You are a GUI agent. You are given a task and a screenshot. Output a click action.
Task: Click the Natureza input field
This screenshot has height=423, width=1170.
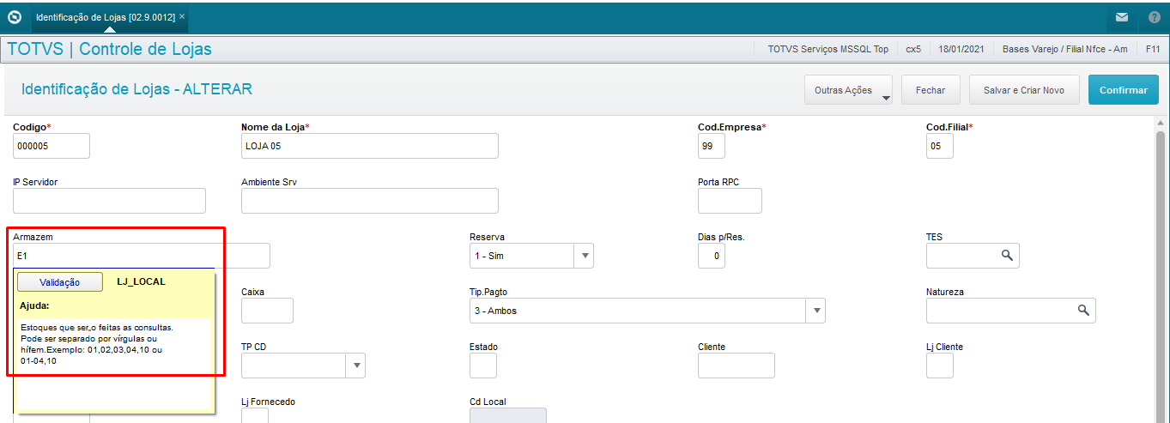1011,311
